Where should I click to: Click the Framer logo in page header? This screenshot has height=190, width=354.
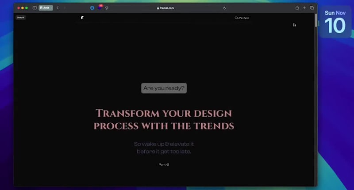(82, 18)
